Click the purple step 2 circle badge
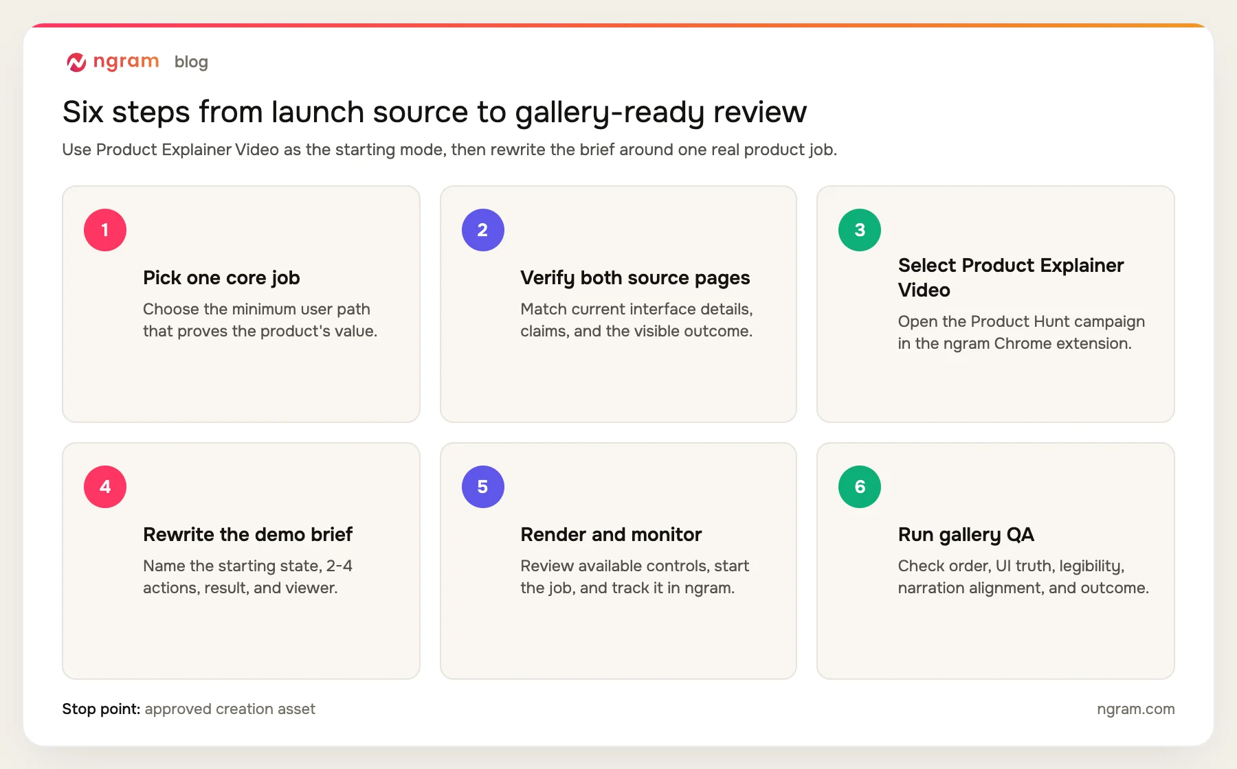1237x769 pixels. click(x=482, y=230)
